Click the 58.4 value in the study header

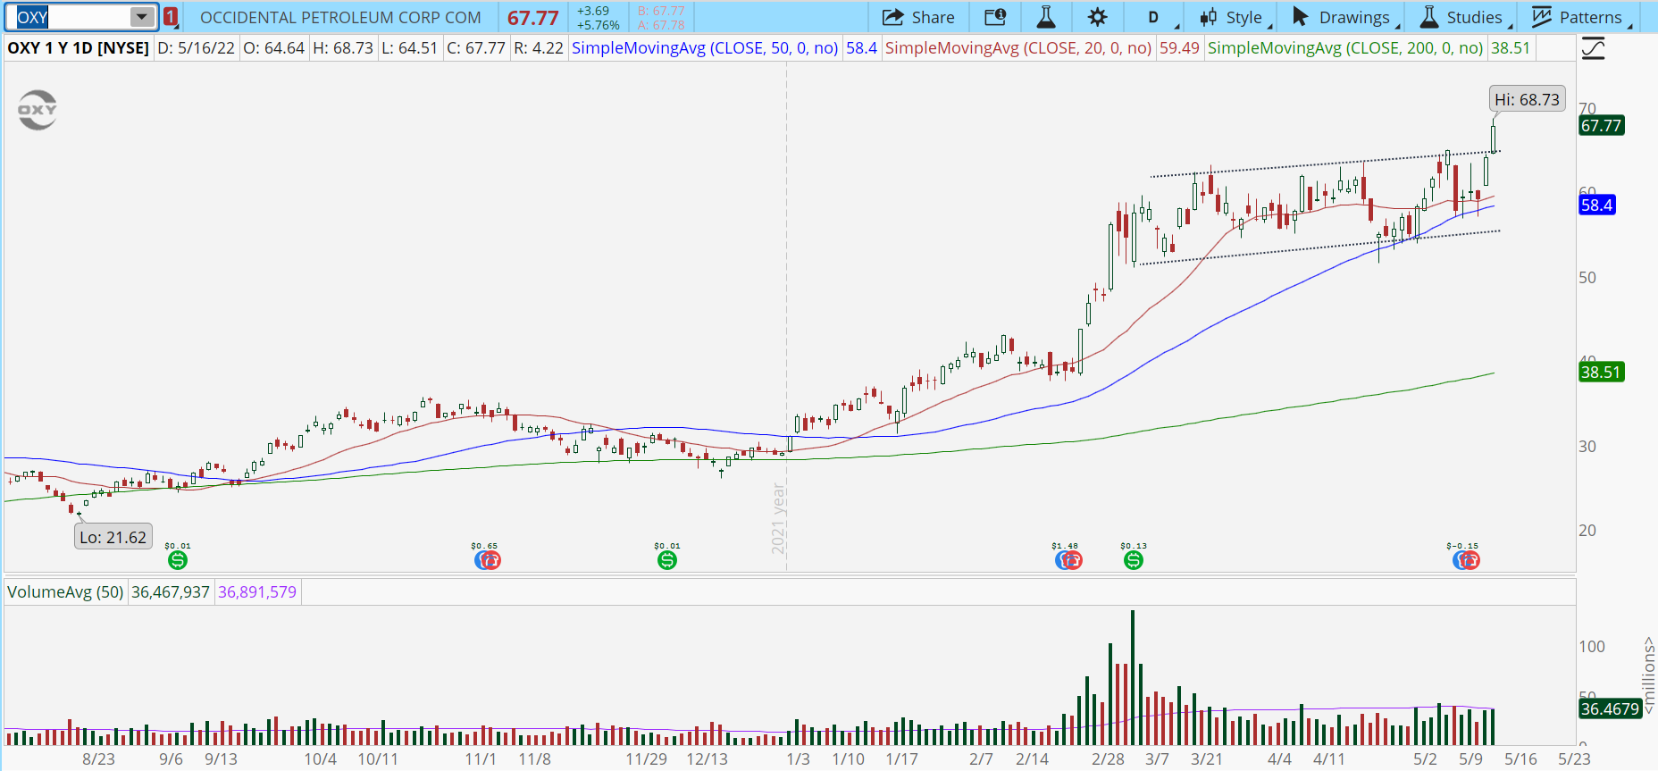pos(861,48)
